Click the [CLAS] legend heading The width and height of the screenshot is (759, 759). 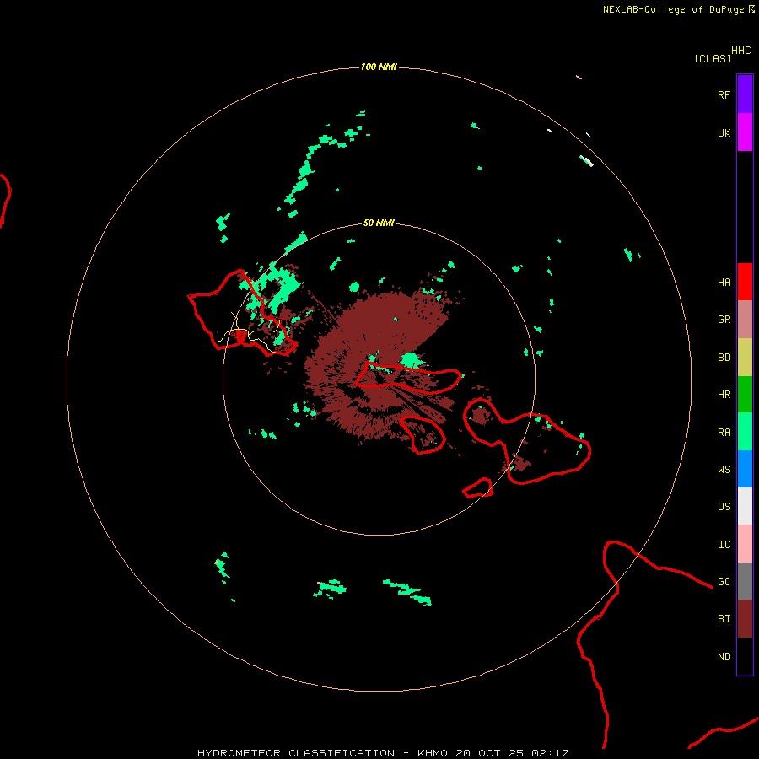(x=713, y=58)
